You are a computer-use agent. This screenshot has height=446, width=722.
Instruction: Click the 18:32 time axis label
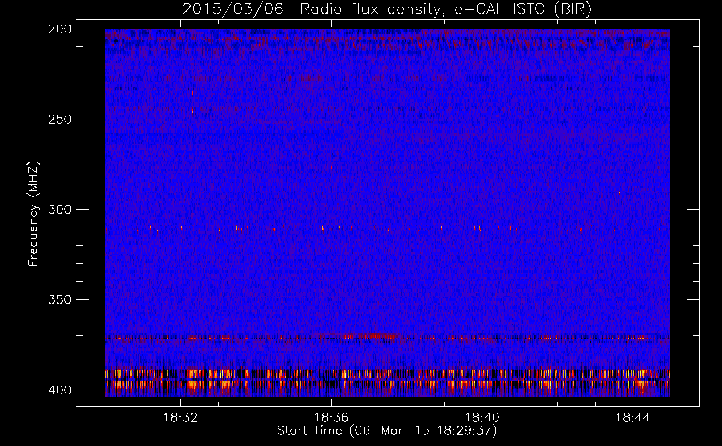[180, 418]
